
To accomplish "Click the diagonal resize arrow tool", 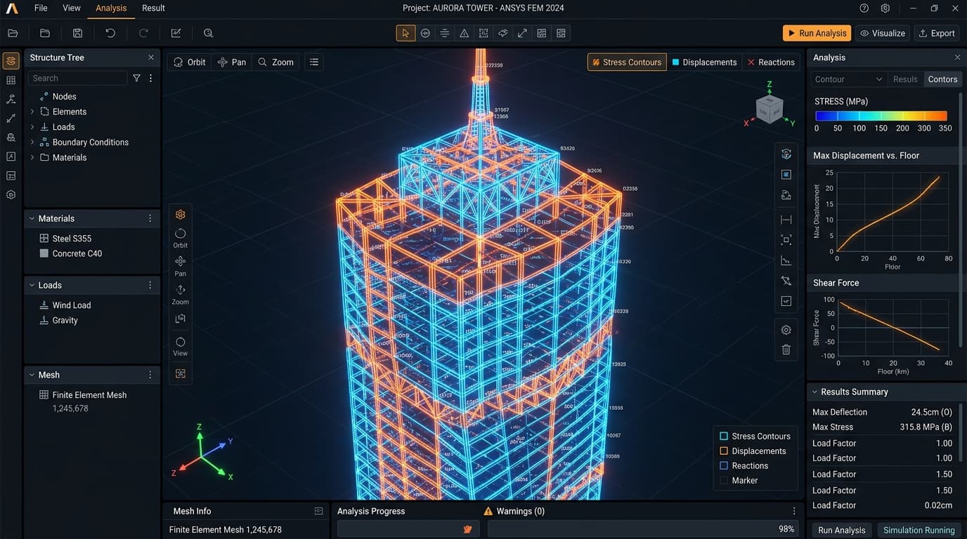I will [x=522, y=33].
